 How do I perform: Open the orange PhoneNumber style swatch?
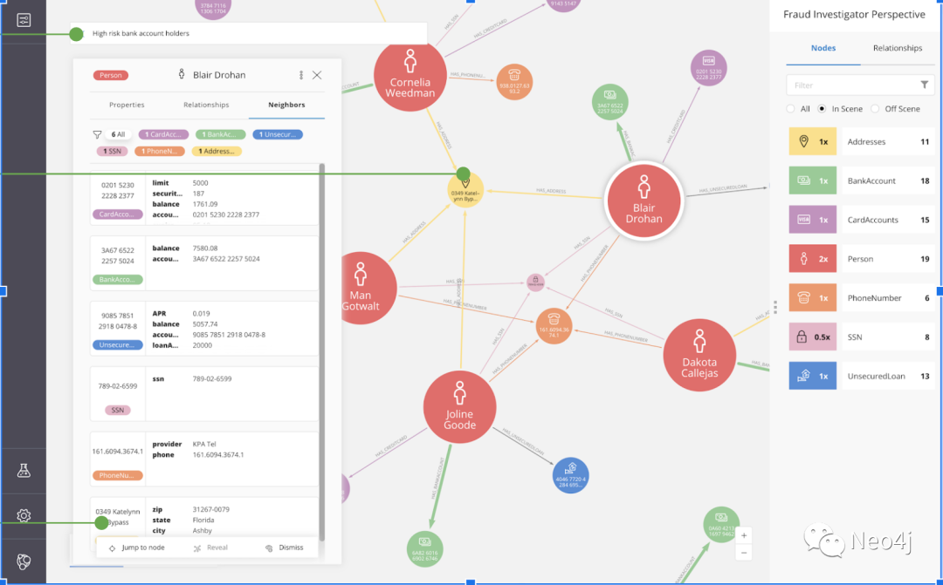813,298
